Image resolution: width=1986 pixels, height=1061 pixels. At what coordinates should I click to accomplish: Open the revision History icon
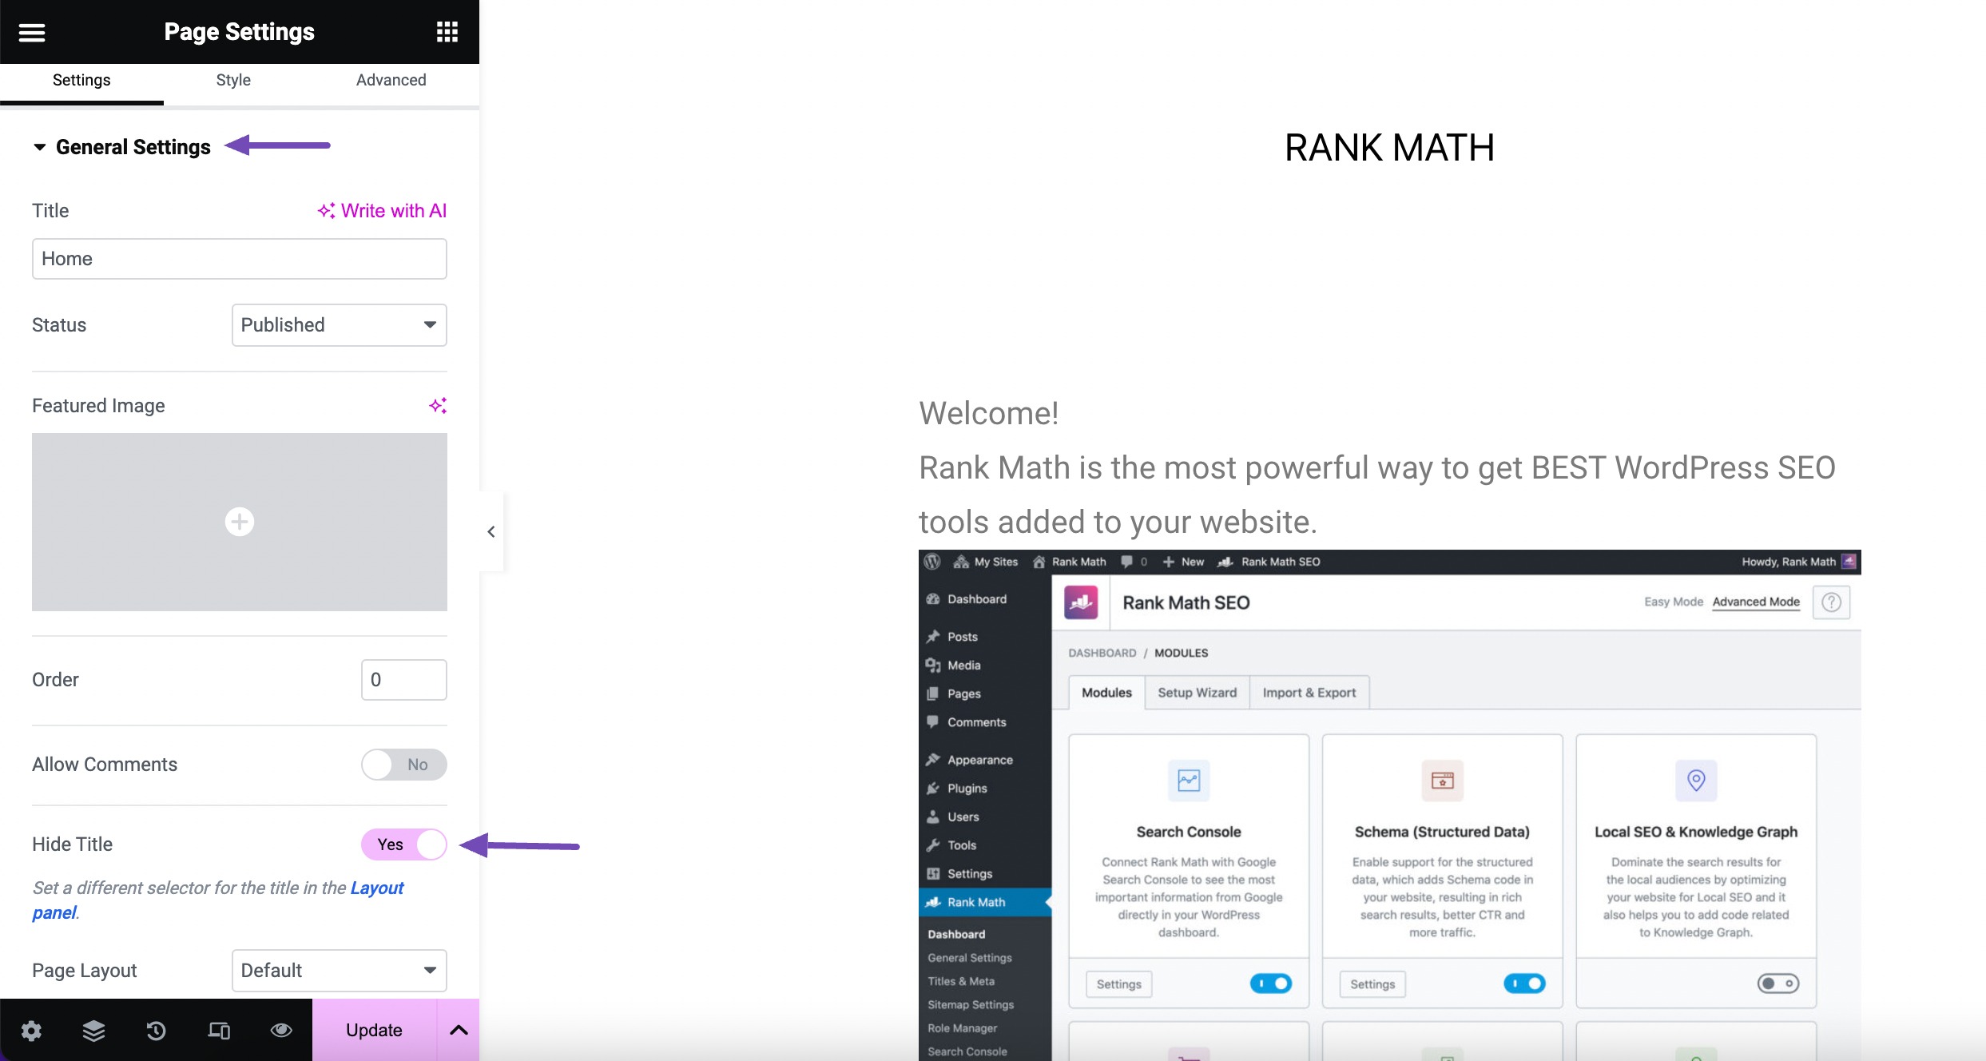click(156, 1031)
